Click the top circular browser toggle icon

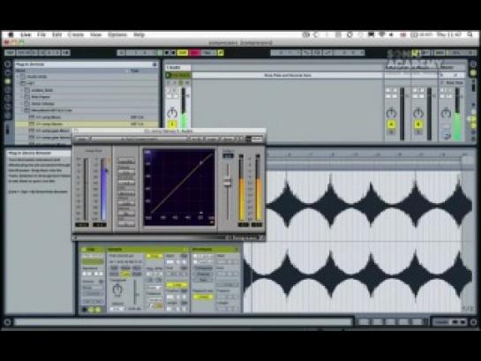coord(8,64)
